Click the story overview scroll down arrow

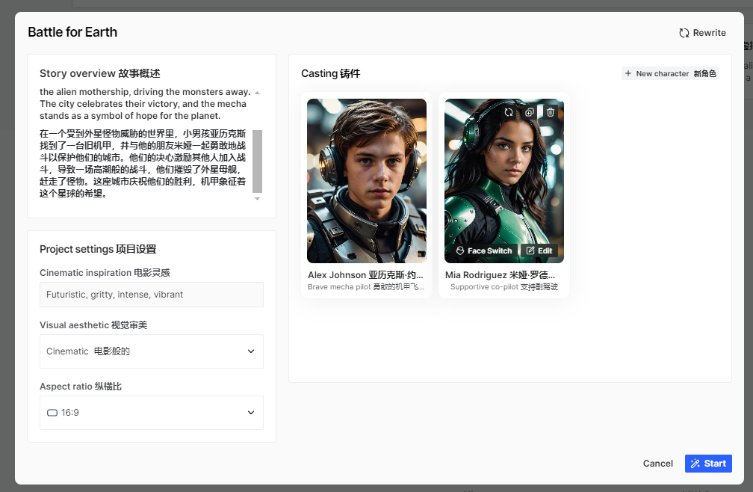pyautogui.click(x=258, y=198)
